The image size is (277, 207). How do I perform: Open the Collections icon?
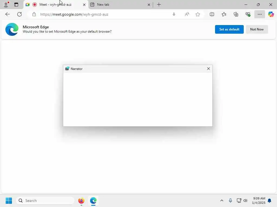pyautogui.click(x=236, y=14)
